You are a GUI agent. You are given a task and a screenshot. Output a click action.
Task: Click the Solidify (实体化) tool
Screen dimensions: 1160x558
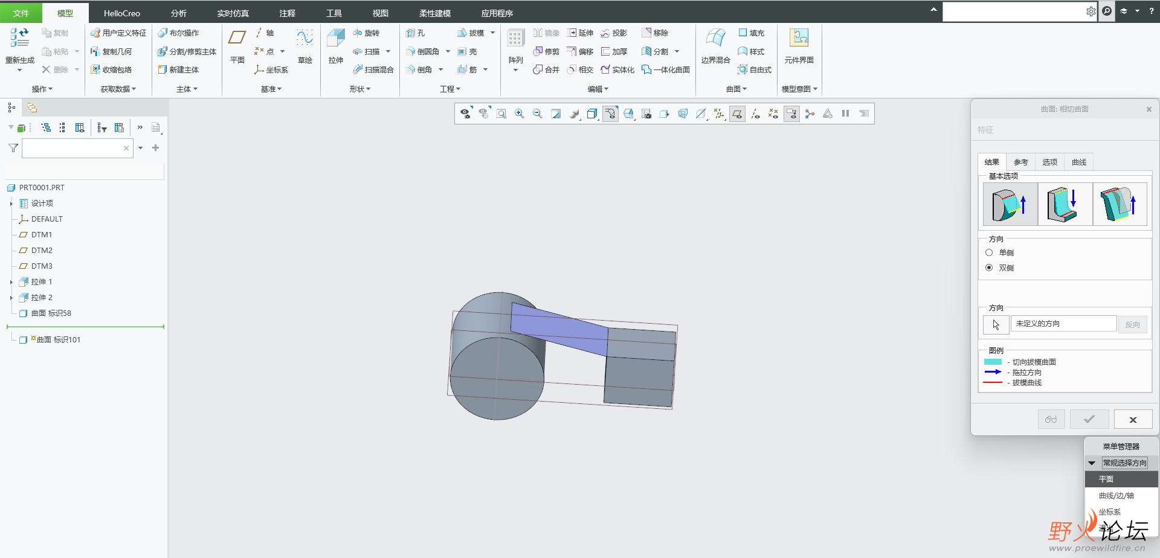(x=617, y=70)
